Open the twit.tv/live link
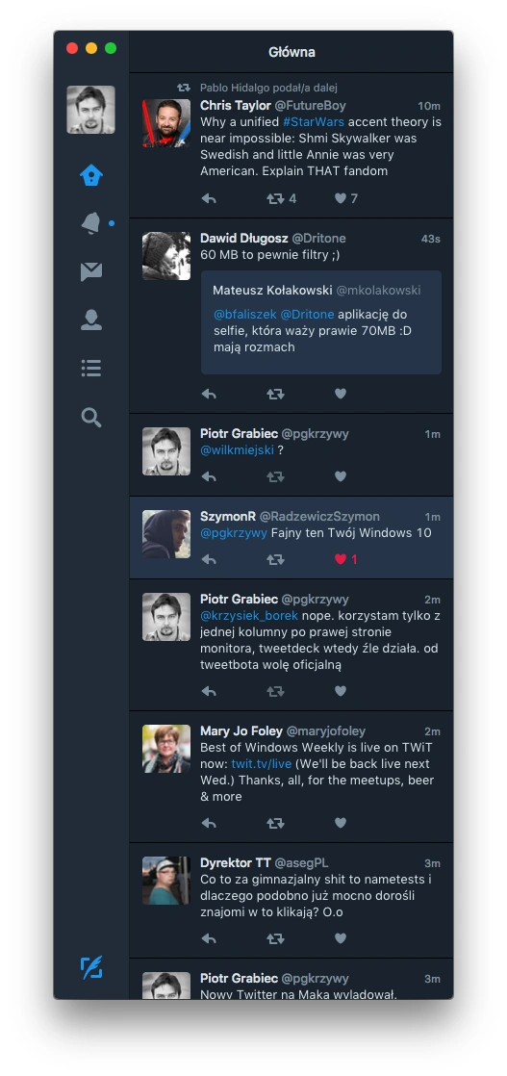 click(262, 764)
